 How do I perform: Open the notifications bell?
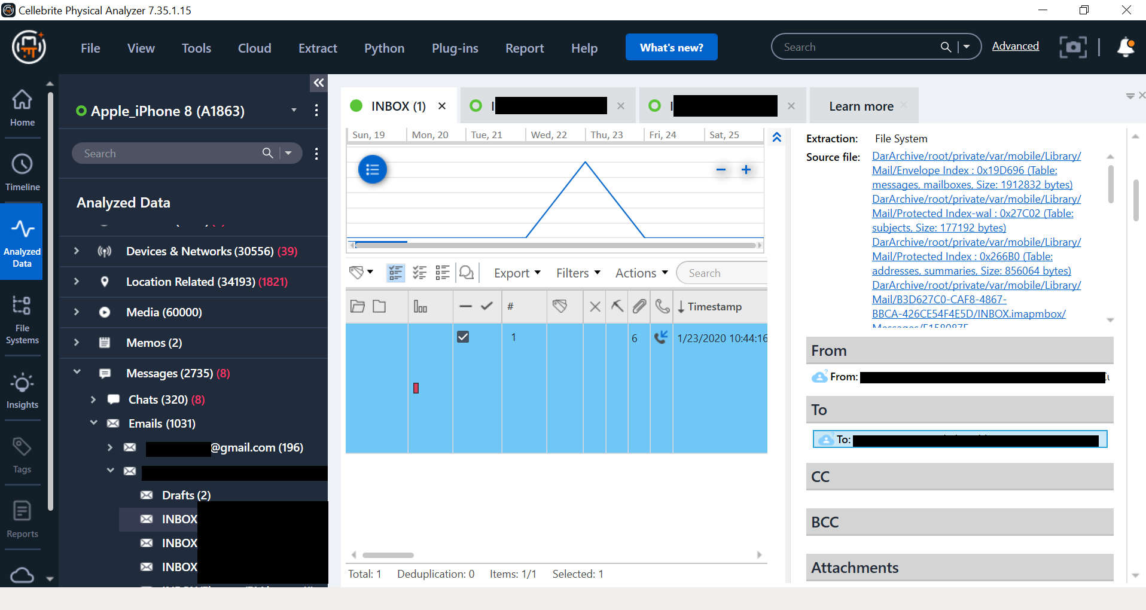pyautogui.click(x=1126, y=47)
